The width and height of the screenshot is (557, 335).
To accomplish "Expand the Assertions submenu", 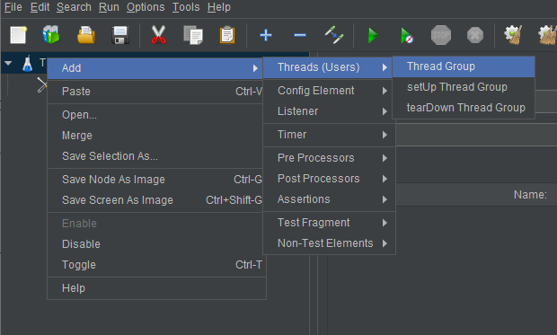I will [x=330, y=199].
